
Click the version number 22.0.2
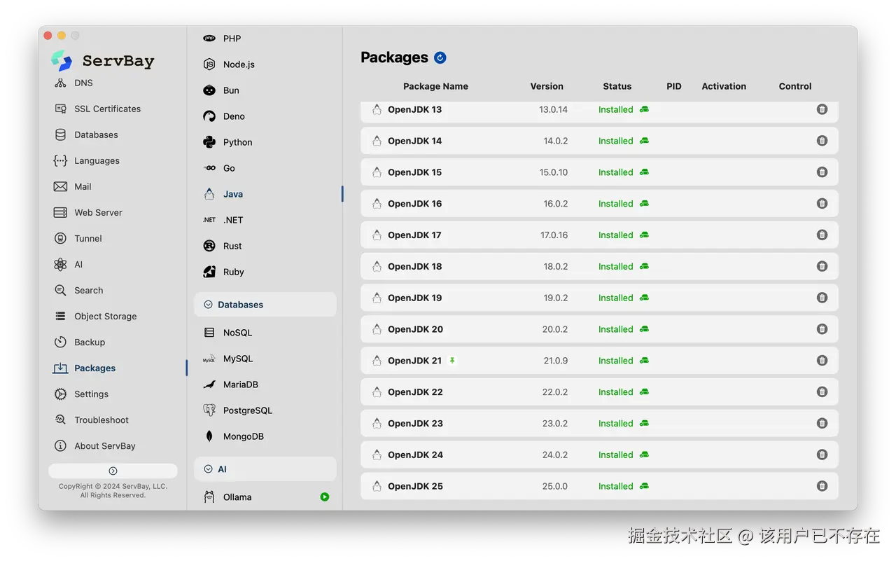coord(555,392)
